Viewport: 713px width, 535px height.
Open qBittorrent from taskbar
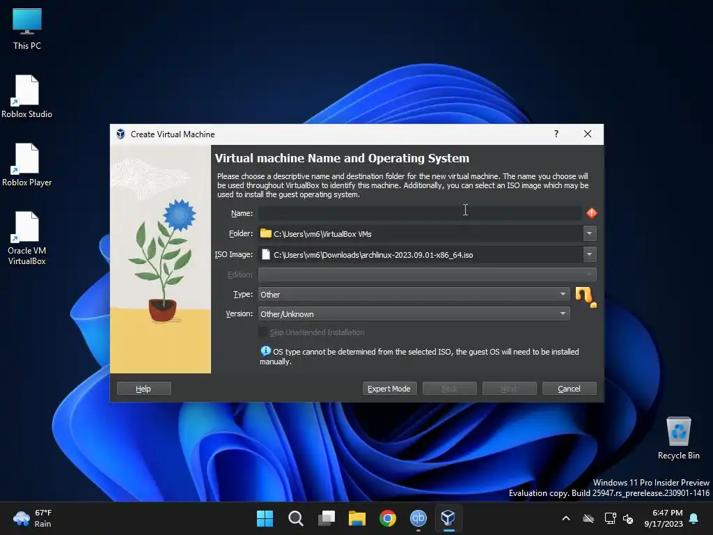tap(418, 518)
